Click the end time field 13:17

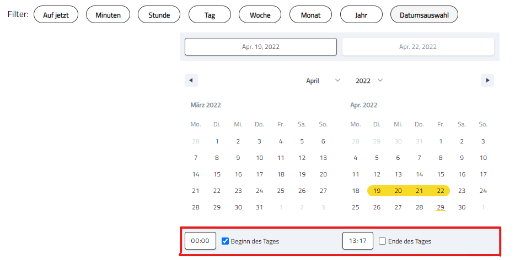pos(357,241)
